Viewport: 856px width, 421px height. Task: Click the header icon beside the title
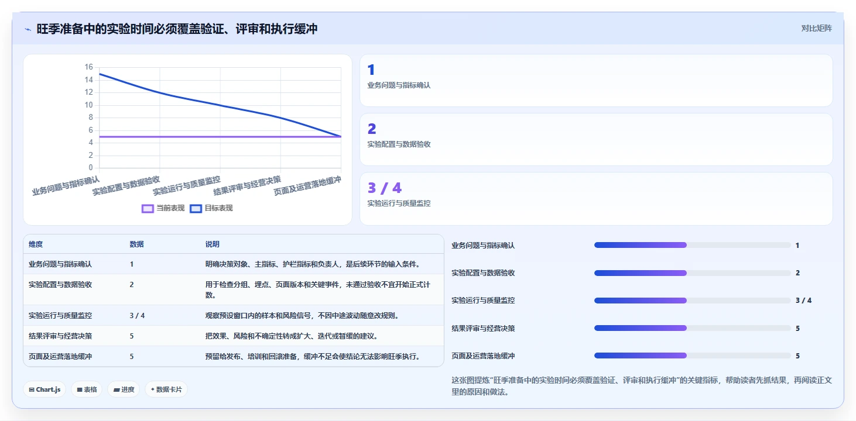tap(28, 29)
